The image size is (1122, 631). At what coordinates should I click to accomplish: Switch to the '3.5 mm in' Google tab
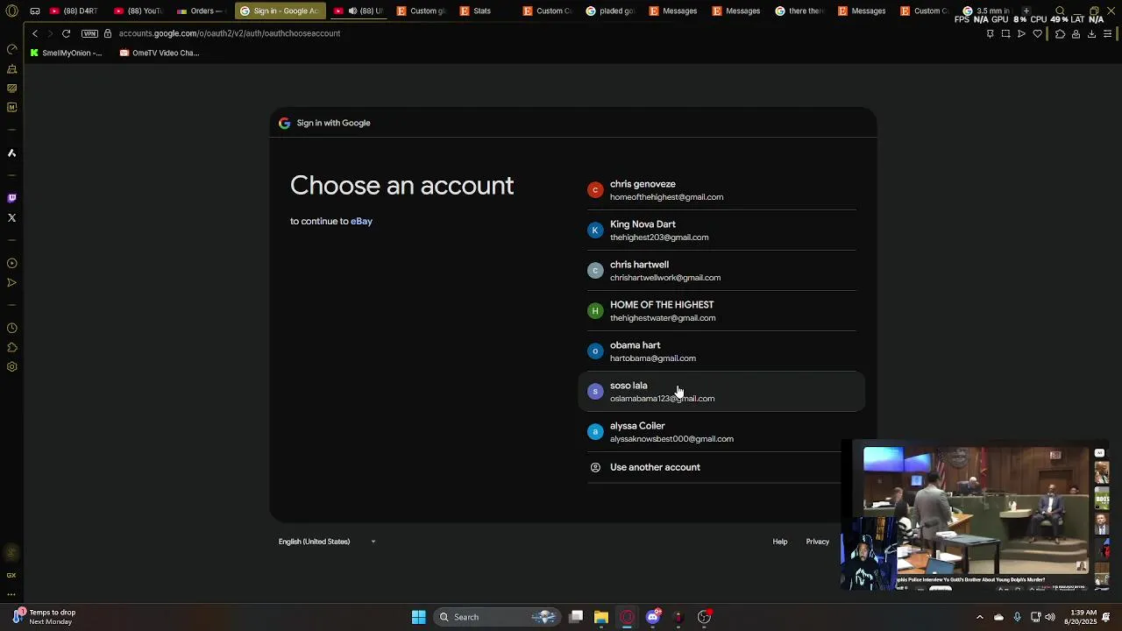(x=987, y=11)
